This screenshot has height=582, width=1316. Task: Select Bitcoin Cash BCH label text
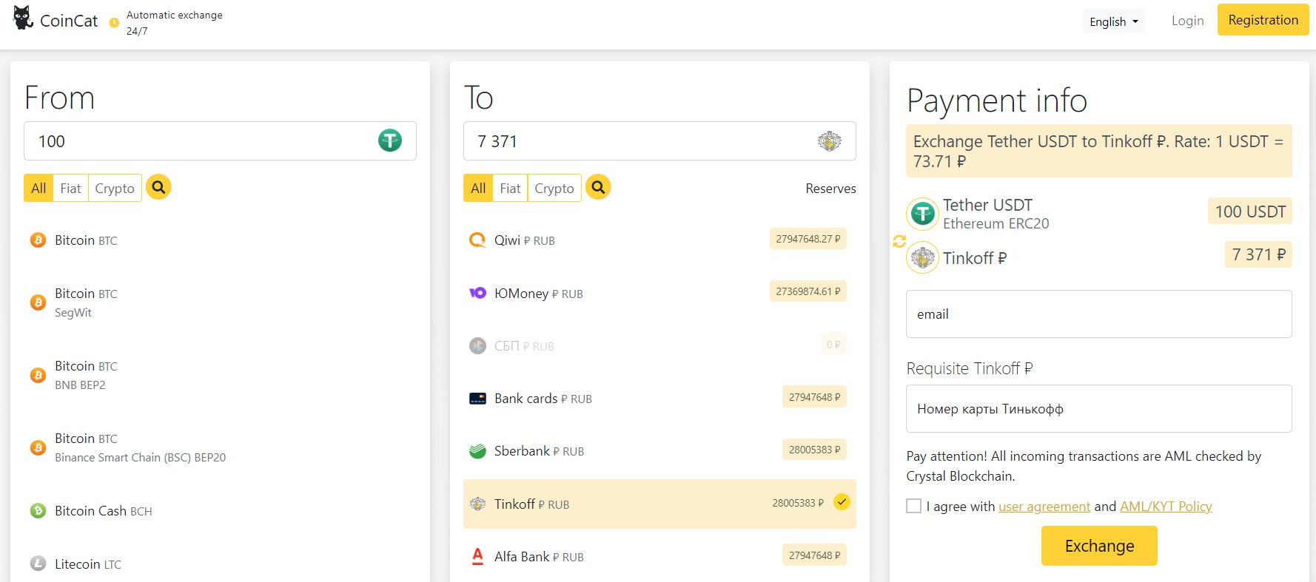(104, 511)
